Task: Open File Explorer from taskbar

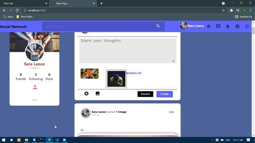Action: click(27, 140)
